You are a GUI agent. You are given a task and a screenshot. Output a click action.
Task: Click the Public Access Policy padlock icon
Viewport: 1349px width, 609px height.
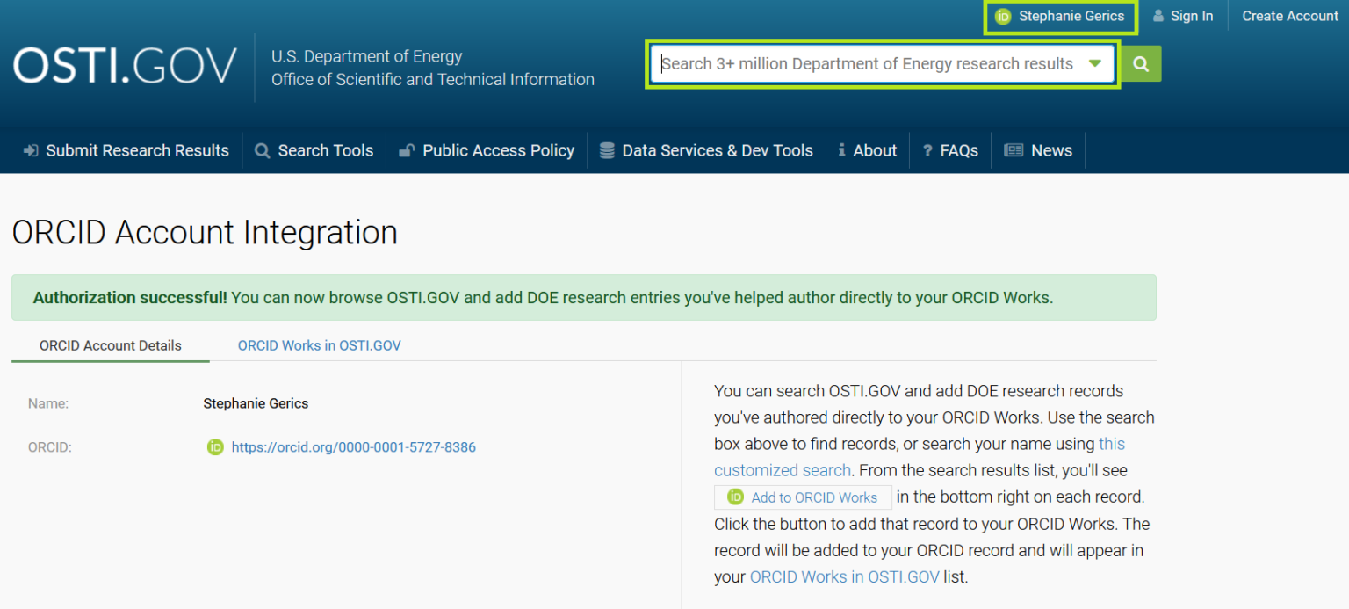407,151
